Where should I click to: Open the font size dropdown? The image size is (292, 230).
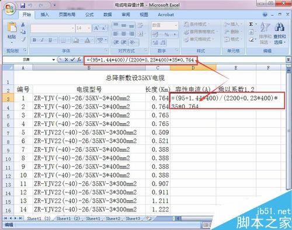click(89, 29)
